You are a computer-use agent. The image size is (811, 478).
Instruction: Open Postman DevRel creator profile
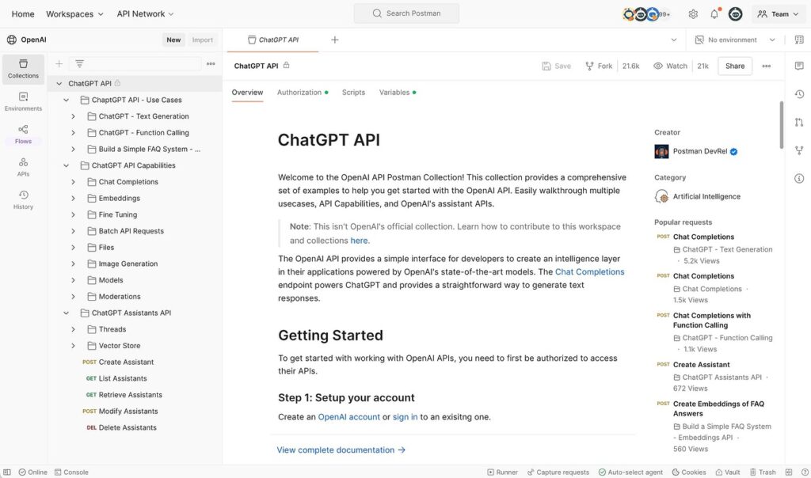coord(695,151)
